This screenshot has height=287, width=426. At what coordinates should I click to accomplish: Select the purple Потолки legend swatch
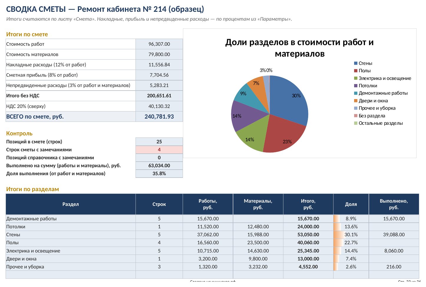click(356, 86)
